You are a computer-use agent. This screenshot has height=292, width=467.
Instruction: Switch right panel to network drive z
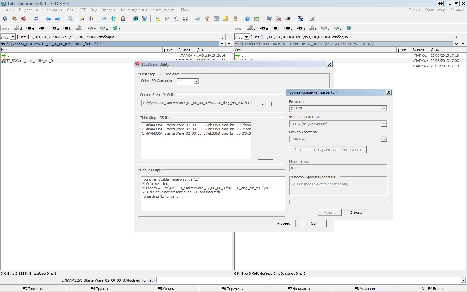338,28
